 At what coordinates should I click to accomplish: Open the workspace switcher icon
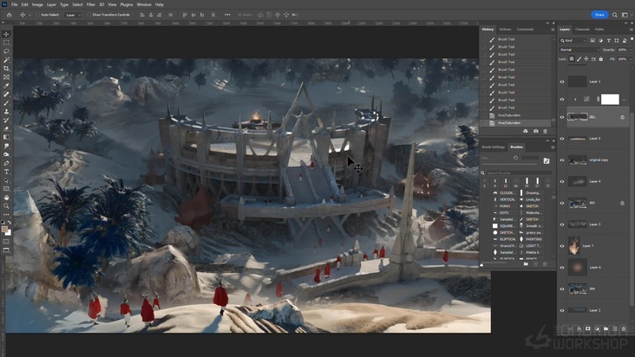click(625, 15)
